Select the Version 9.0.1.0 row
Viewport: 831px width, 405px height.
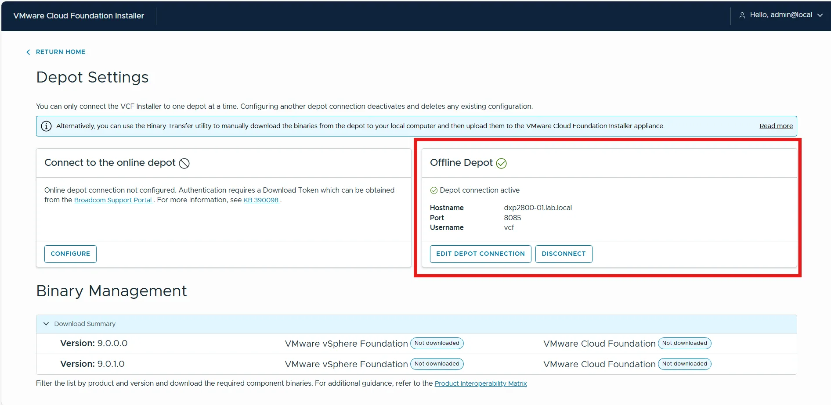click(92, 364)
